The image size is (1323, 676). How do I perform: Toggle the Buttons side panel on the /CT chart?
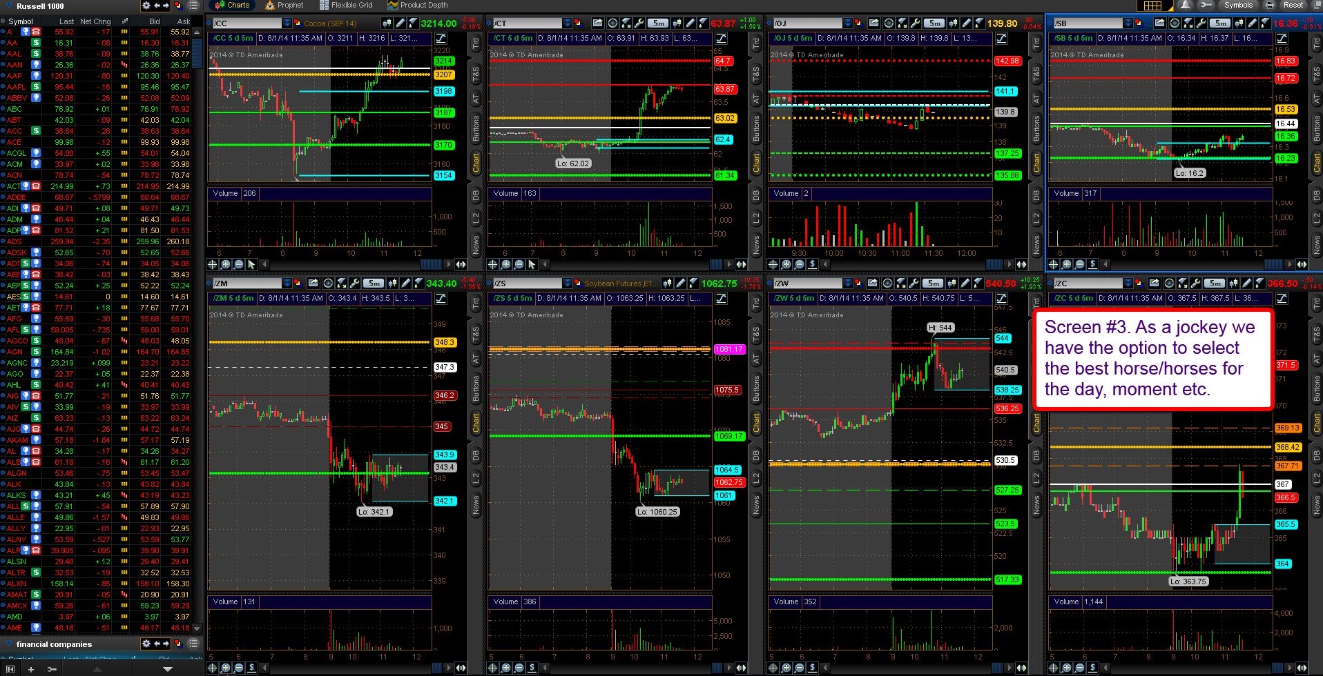pos(756,128)
